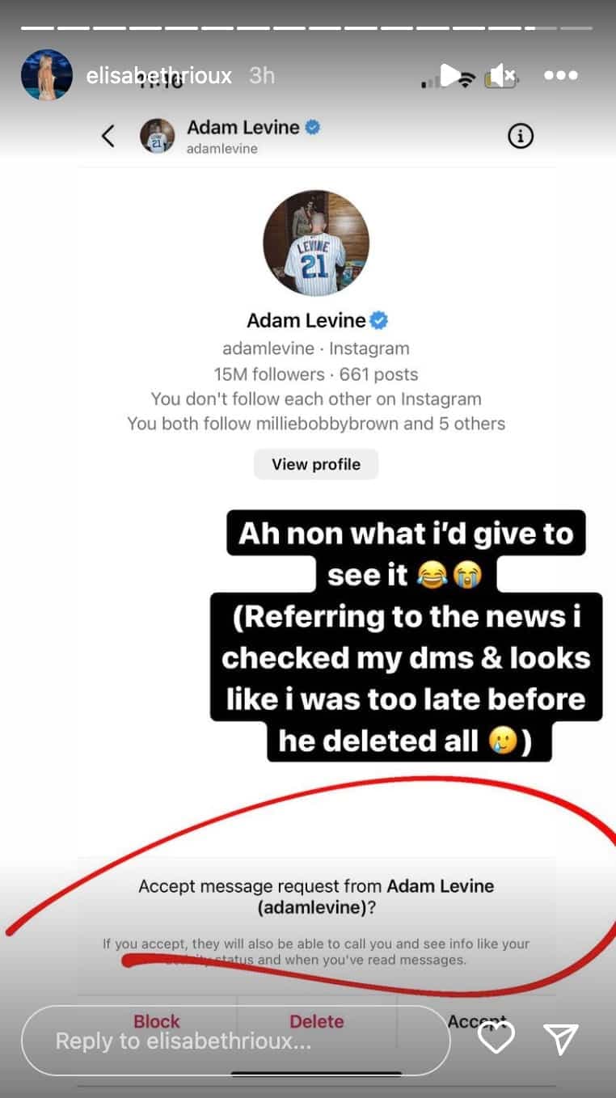
Task: Tap the large Adam Levine profile photo
Action: tap(316, 243)
